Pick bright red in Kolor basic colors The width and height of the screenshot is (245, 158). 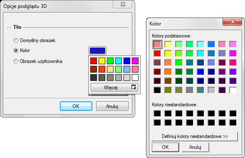coord(157,53)
